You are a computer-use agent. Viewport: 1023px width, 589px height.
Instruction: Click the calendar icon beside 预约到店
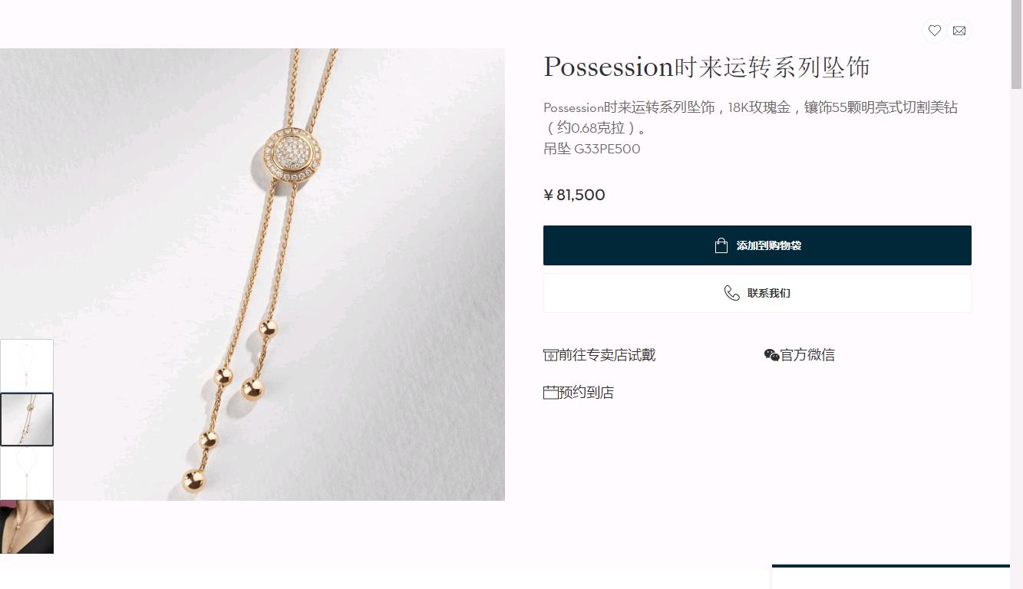[x=550, y=393]
